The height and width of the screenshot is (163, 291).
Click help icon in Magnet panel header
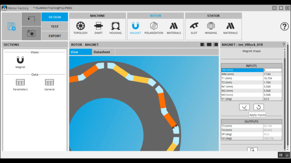[x=283, y=45]
